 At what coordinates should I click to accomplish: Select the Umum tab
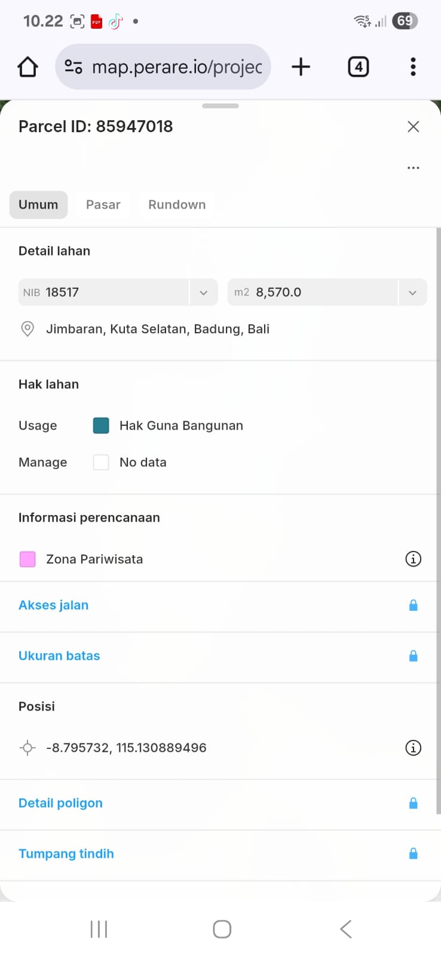pos(38,205)
